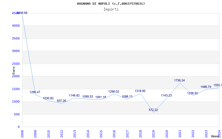This screenshot has height=139, width=222.
Task: Select the data label 1099.53
Action: coord(88,96)
